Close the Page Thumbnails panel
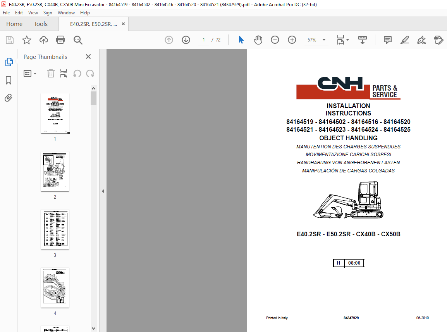This screenshot has height=332, width=447. click(88, 57)
